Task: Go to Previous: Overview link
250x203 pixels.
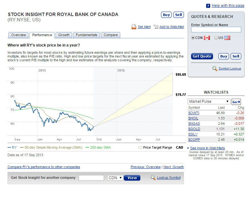Action: [x=146, y=167]
